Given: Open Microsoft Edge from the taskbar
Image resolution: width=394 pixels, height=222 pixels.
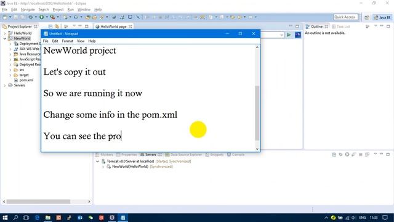Looking at the screenshot, I should coord(37,218).
